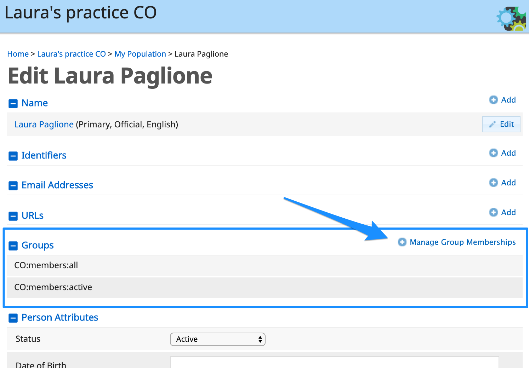Open the Status dropdown showing Active
The image size is (529, 368).
point(218,339)
